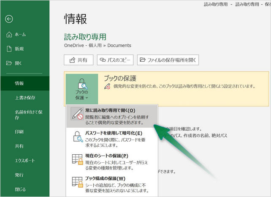
Task: Click the 情報 page title
Action: 76,19
